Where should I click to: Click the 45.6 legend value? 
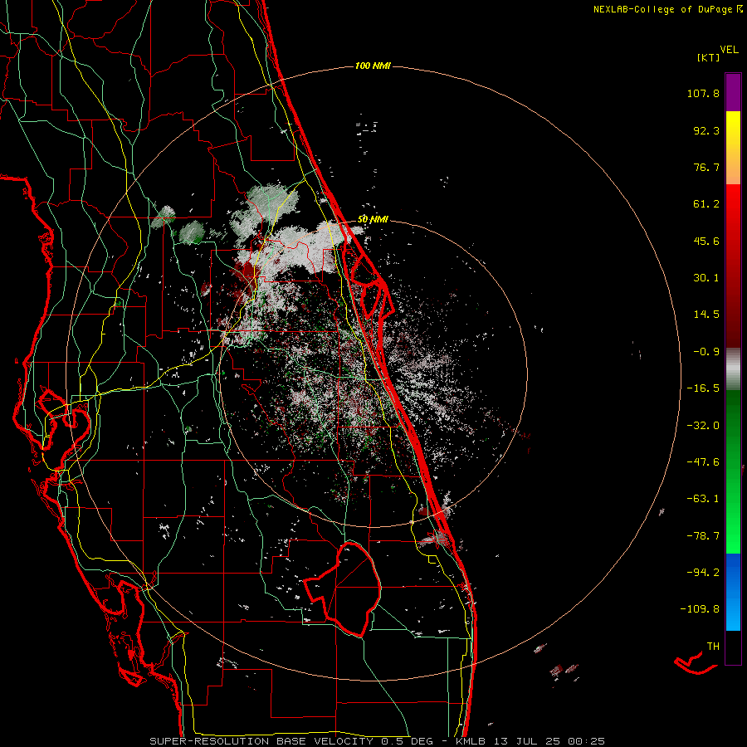point(706,241)
